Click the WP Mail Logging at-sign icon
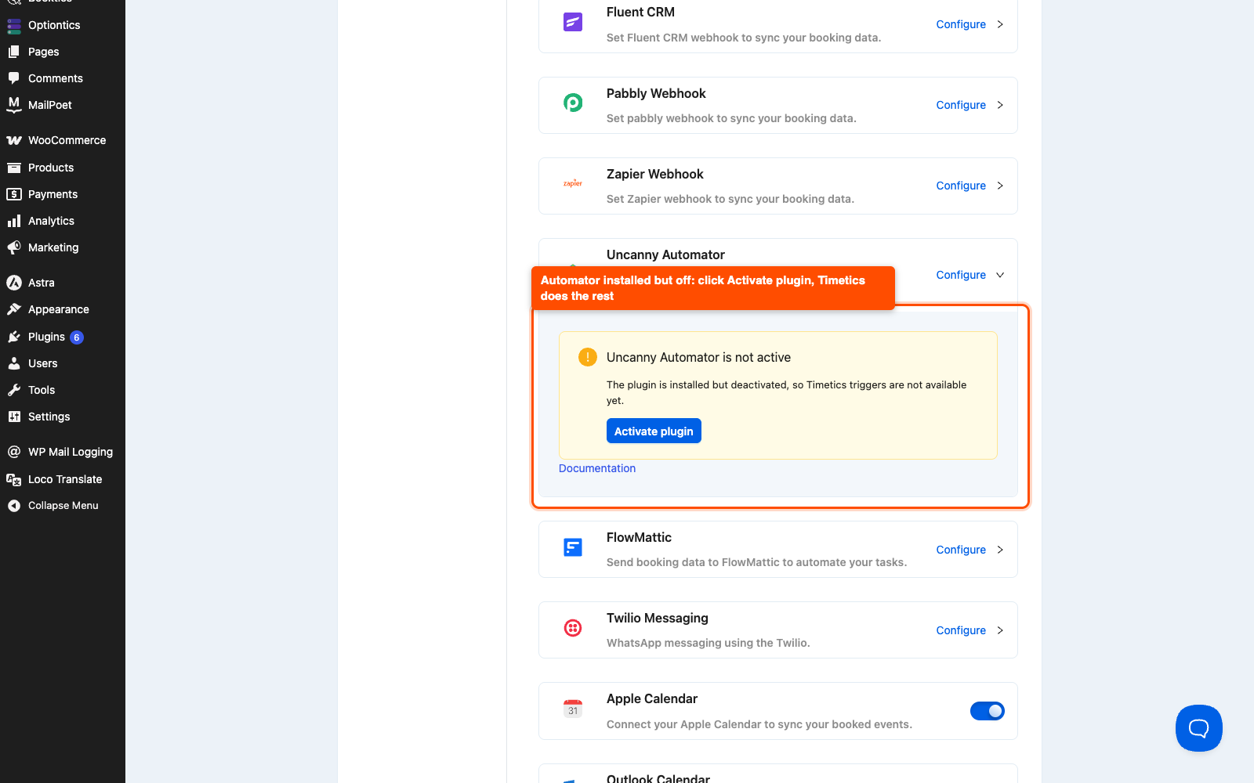Image resolution: width=1254 pixels, height=783 pixels. click(x=14, y=452)
